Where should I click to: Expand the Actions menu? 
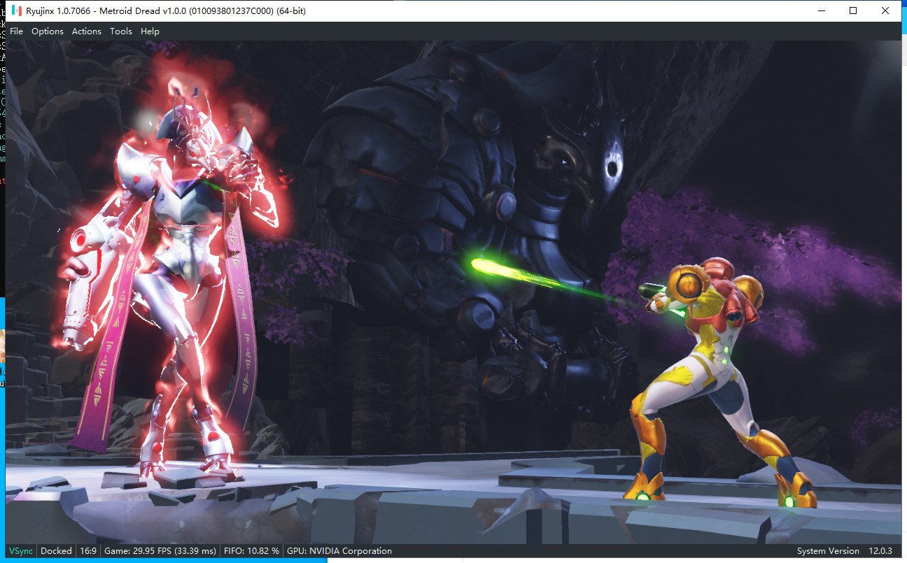coord(87,31)
